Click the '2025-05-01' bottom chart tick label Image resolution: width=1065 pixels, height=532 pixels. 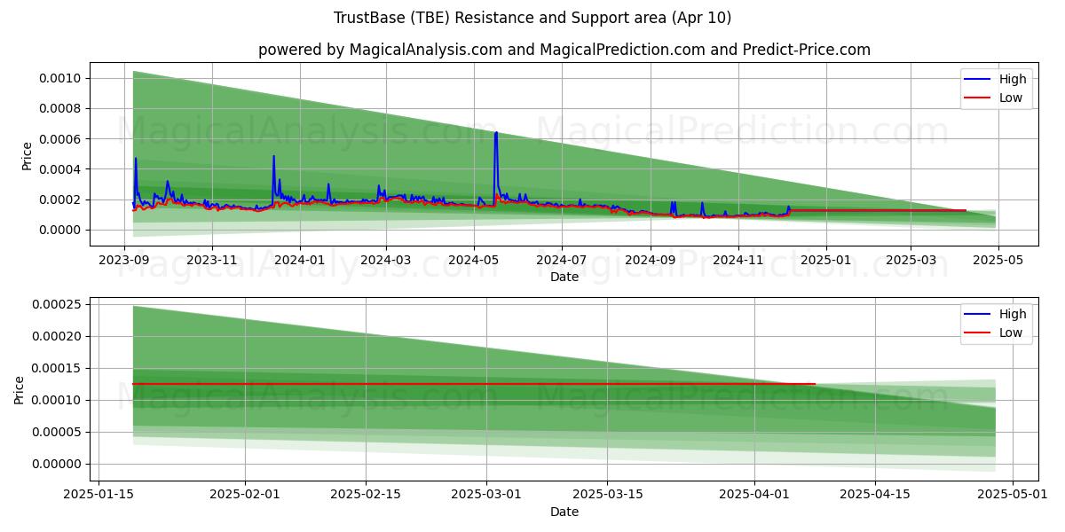[1013, 495]
